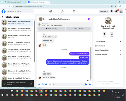Click the taskbar volume icon

[x=112, y=95]
